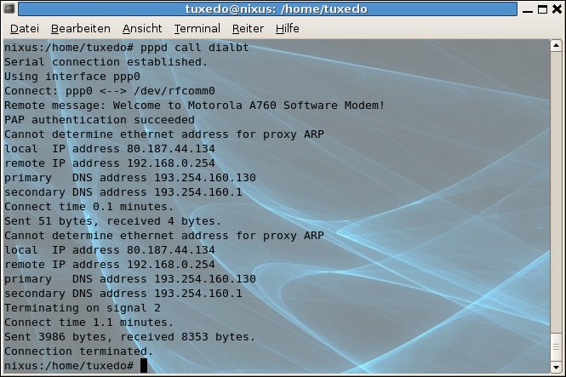566x377 pixels.
Task: Open the window menu icon in title bar
Action: click(9, 9)
